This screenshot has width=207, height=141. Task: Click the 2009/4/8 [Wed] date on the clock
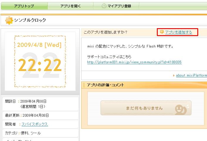[x=39, y=45]
